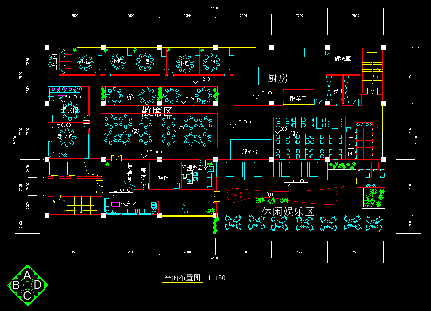431x311 pixels.
Task: Click the circled number 1 zone marker
Action: pos(131,97)
